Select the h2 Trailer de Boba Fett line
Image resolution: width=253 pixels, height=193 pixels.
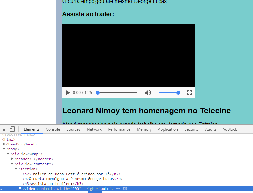(72, 174)
